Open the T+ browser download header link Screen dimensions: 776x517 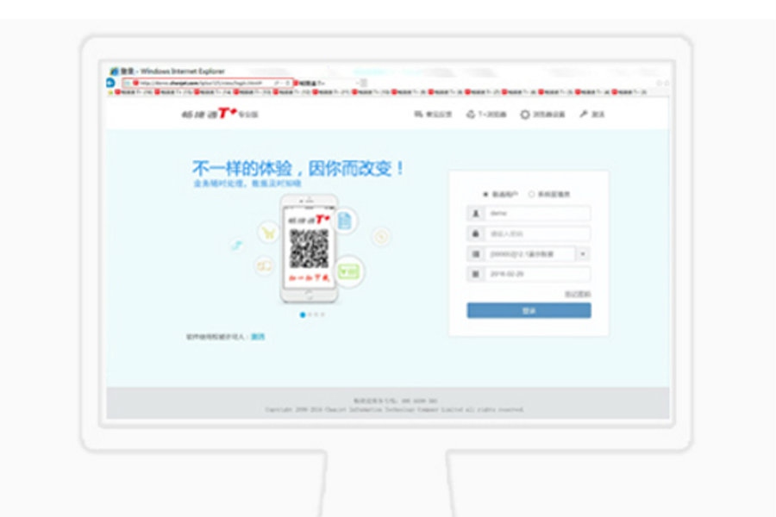[x=486, y=115]
